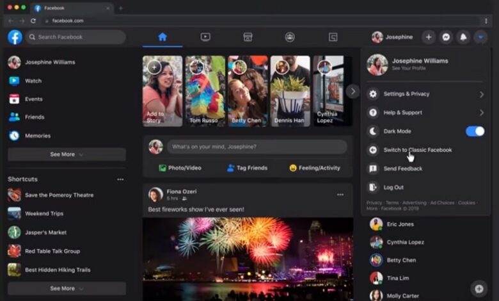Click the Tag Friends button
Image resolution: width=499 pixels, height=301 pixels.
(x=248, y=168)
